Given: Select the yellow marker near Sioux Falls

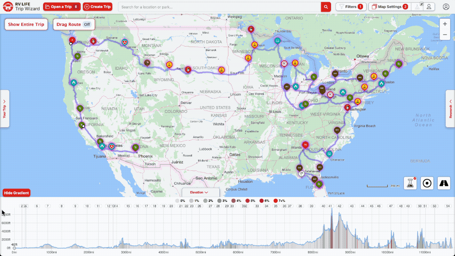Looking at the screenshot, I should [221, 70].
